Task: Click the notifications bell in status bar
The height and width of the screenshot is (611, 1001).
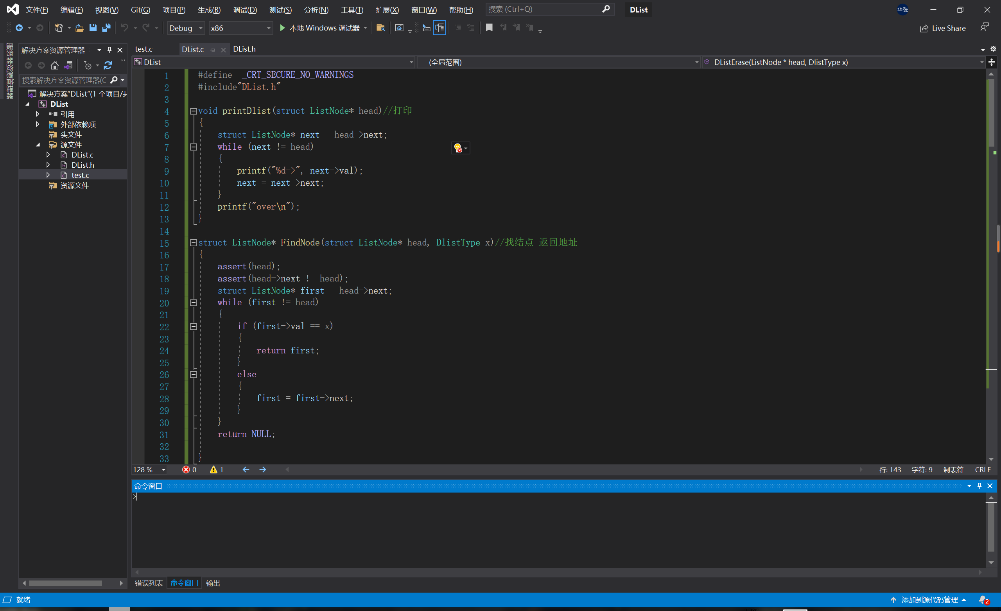Action: [983, 600]
